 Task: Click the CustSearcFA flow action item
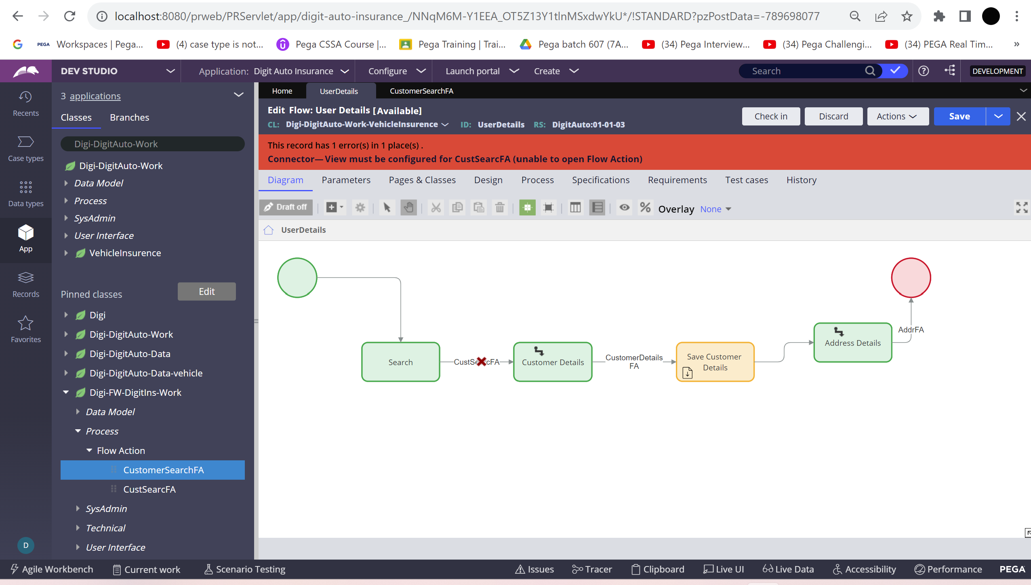149,489
